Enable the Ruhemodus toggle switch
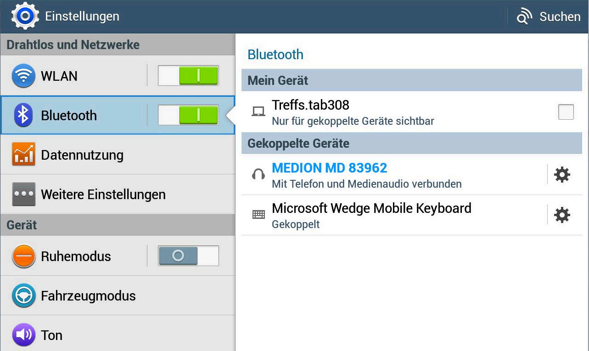 tap(188, 256)
